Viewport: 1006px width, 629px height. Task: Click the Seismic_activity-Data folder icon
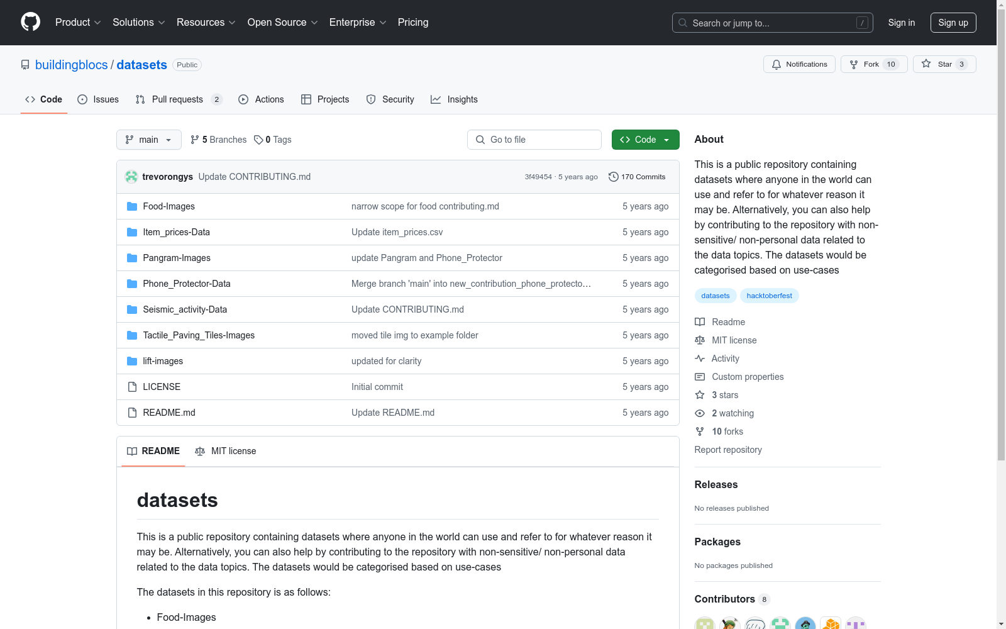tap(132, 309)
